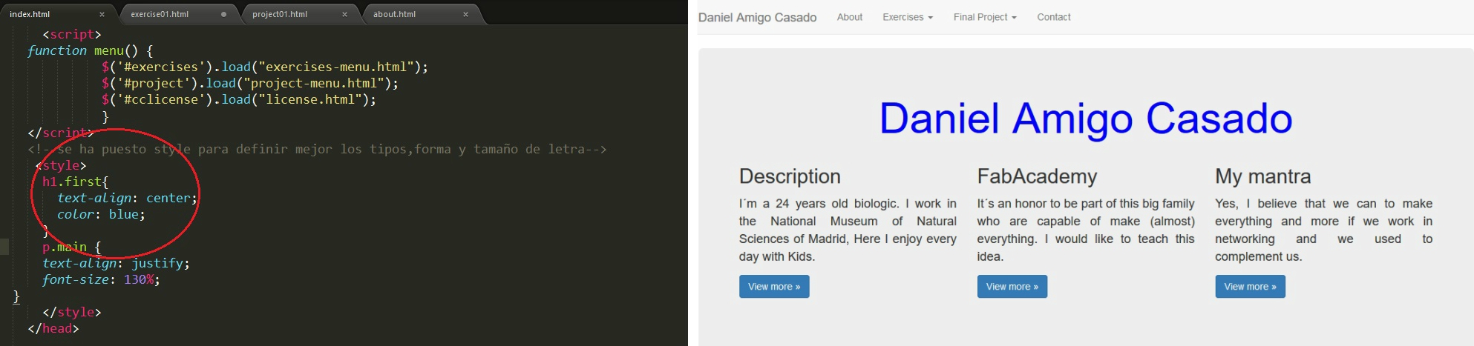
Task: Close the project01.html tab
Action: (x=344, y=14)
